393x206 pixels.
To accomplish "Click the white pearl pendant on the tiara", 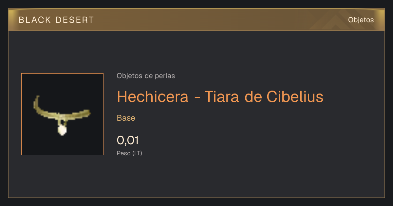I will [x=62, y=130].
